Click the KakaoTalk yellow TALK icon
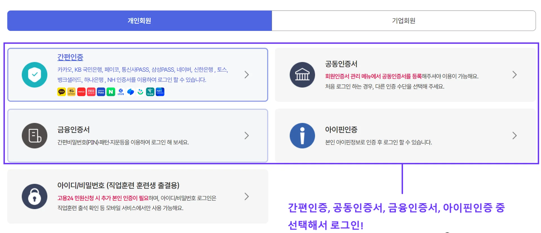 tap(61, 92)
